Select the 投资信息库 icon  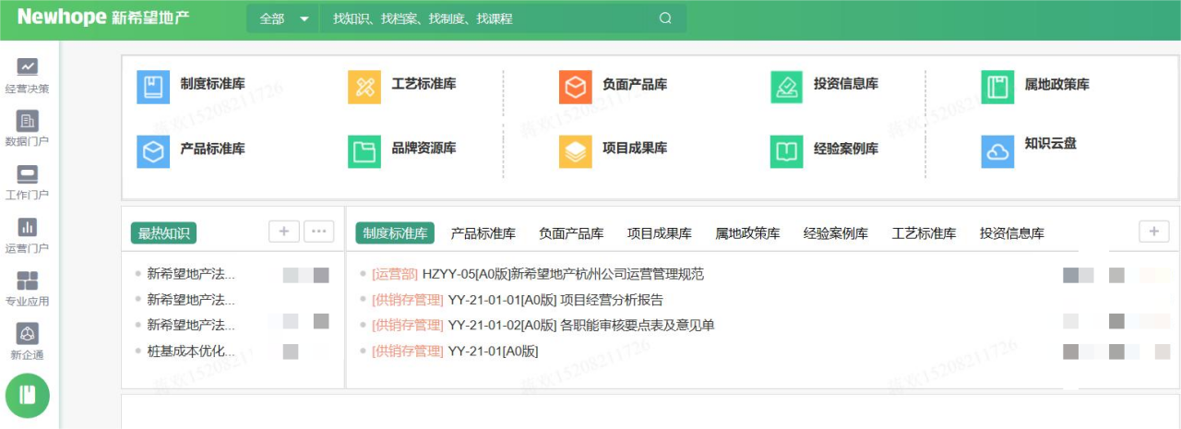click(786, 88)
